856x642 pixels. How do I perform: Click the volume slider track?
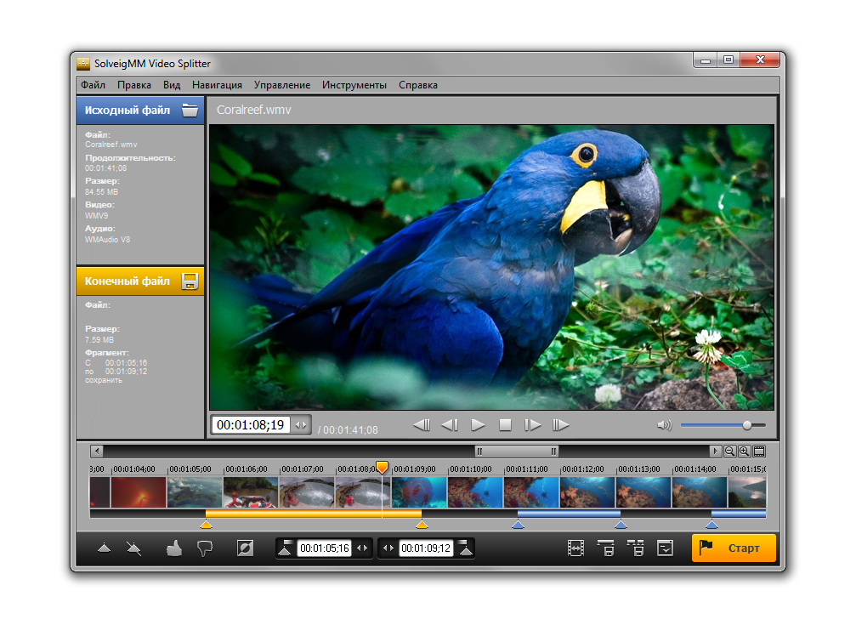[x=712, y=425]
